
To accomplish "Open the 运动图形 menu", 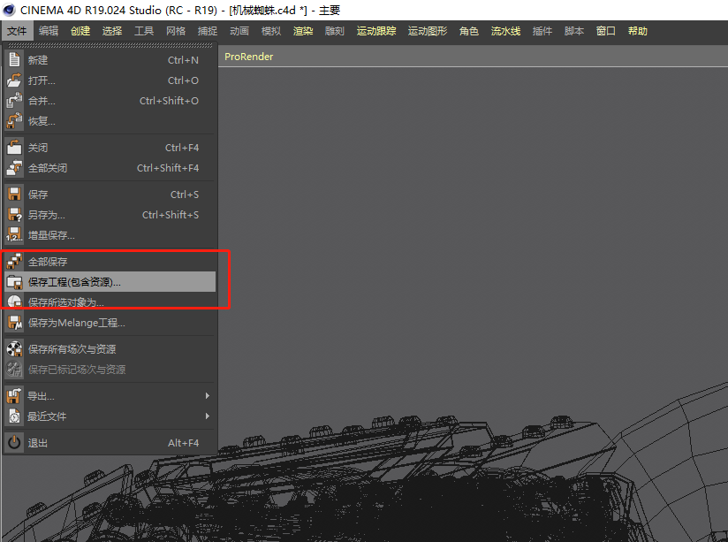I will (427, 31).
